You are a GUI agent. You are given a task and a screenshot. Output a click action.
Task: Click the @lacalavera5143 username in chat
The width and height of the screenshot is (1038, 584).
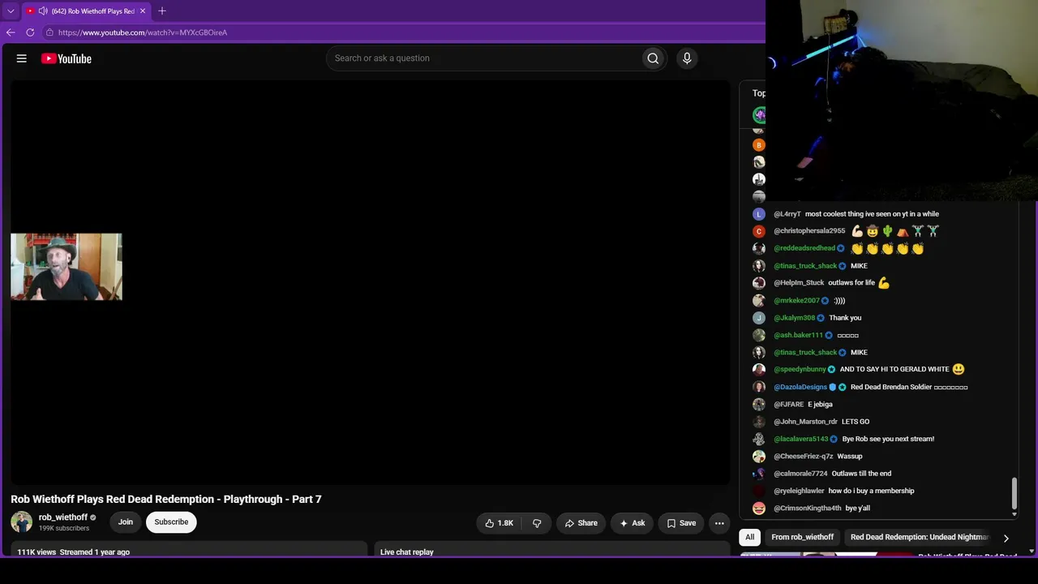[800, 439]
